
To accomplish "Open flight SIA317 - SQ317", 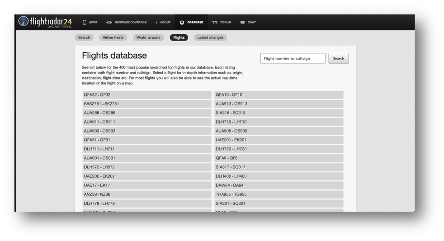I will 279,167.
